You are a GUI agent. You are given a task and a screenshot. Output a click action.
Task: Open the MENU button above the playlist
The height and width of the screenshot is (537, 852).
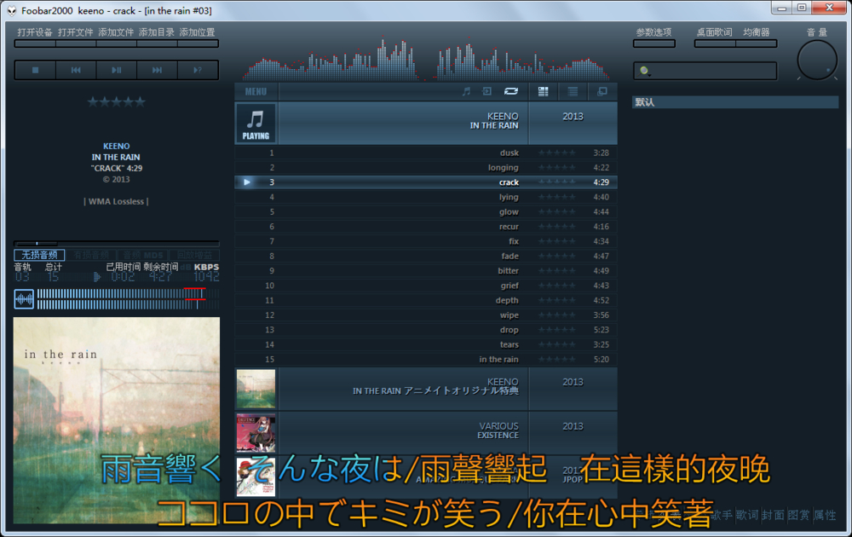pos(256,91)
